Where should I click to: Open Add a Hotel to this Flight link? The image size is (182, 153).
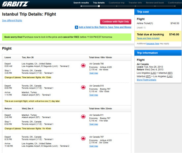coord(105,27)
